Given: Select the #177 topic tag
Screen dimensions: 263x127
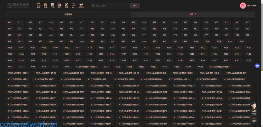Looking at the screenshot, I should 67,67.
